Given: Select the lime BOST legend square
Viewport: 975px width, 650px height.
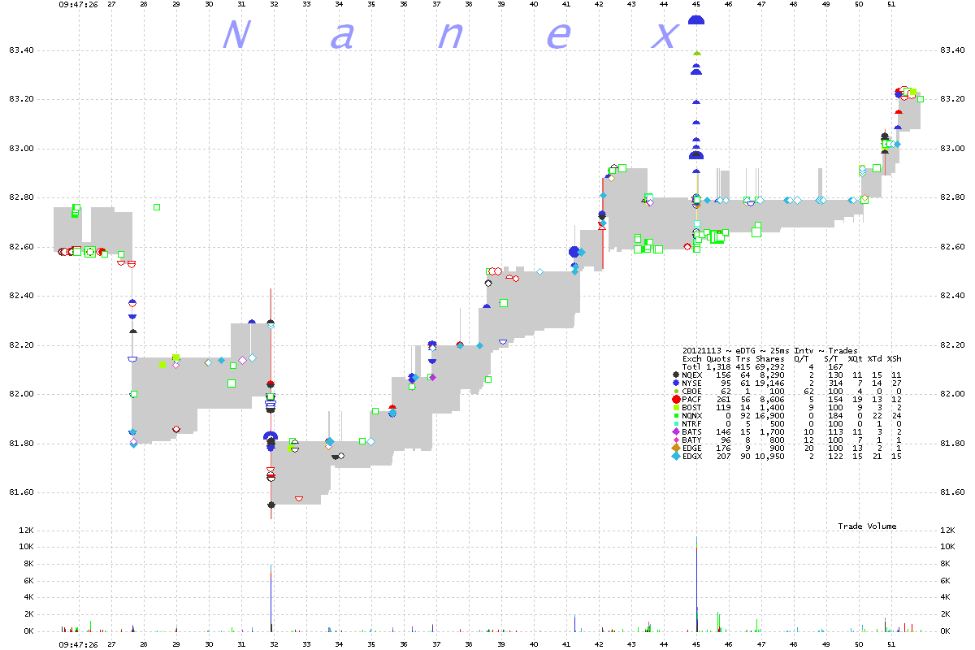Looking at the screenshot, I should tap(677, 407).
